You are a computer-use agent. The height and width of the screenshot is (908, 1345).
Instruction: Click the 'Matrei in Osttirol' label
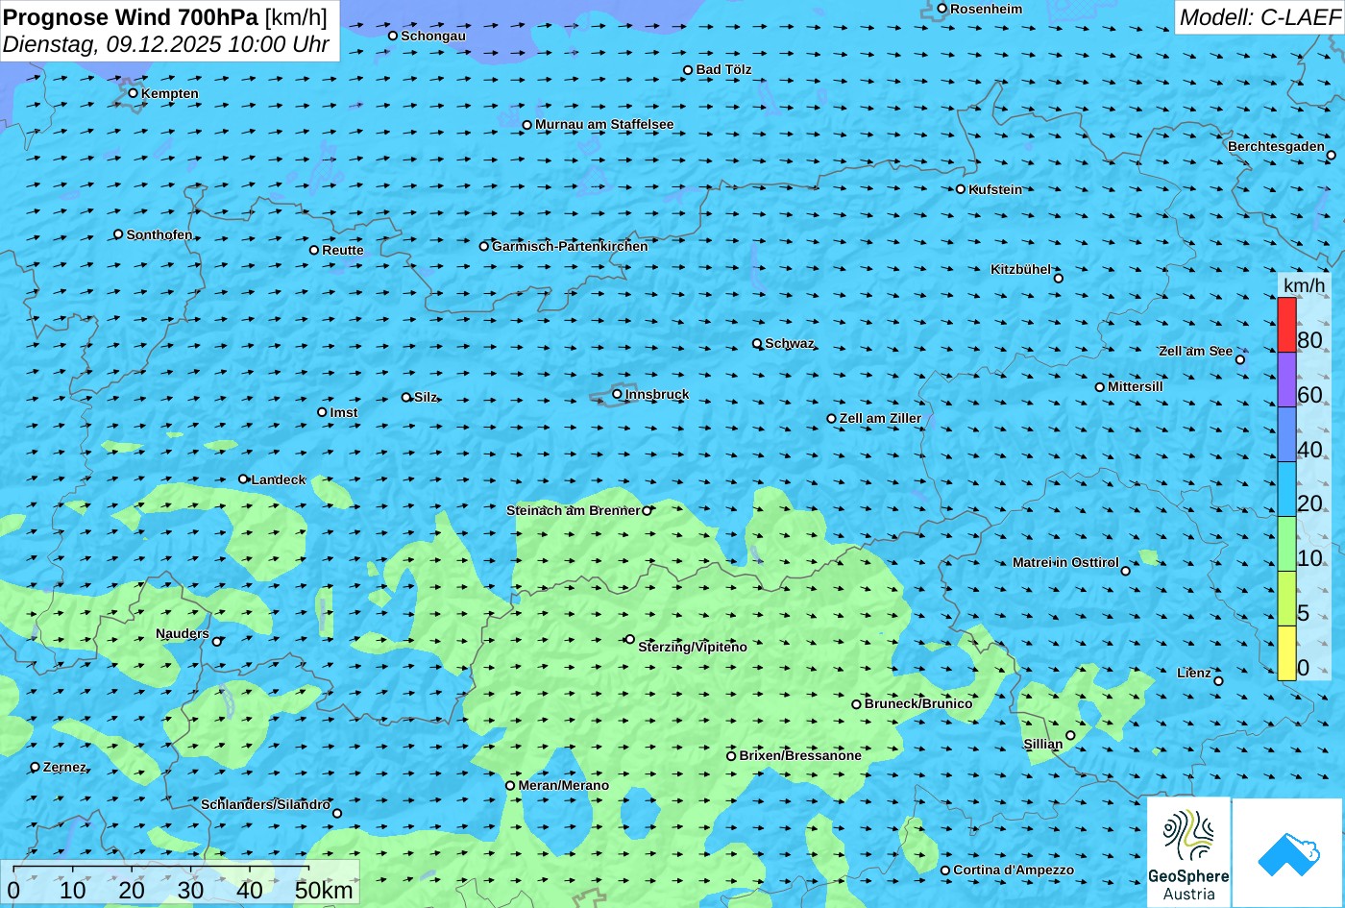point(1065,562)
